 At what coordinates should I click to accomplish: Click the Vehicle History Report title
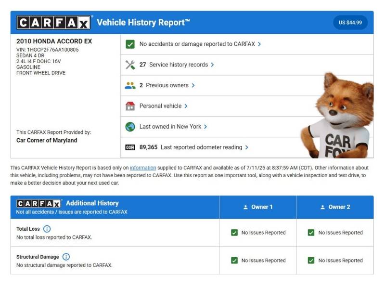[143, 22]
